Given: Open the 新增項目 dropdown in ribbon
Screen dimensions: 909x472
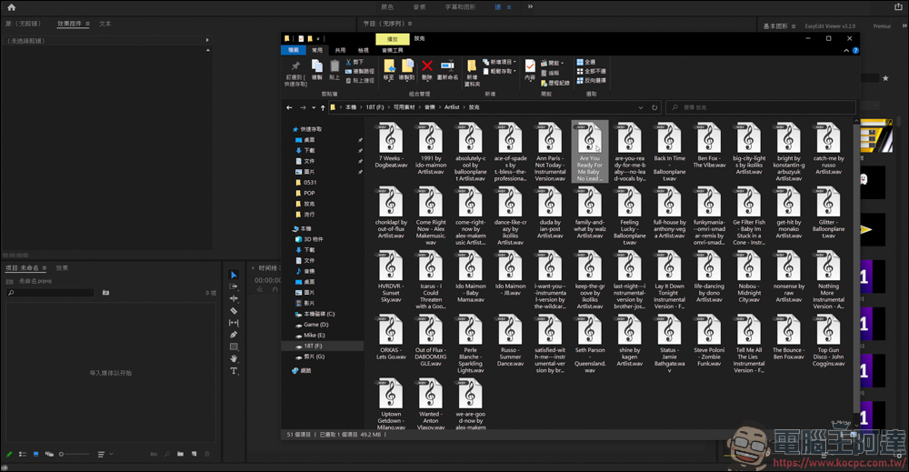Looking at the screenshot, I should pyautogui.click(x=500, y=62).
